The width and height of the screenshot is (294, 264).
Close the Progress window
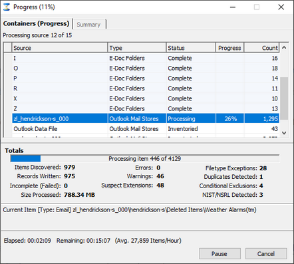click(x=281, y=7)
